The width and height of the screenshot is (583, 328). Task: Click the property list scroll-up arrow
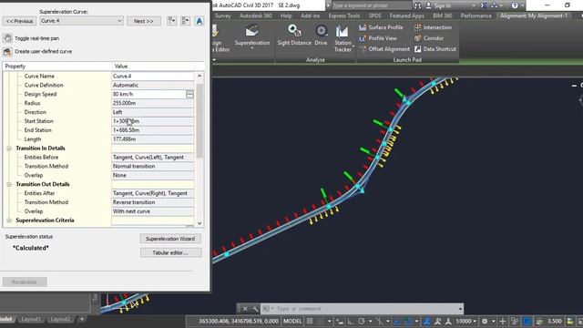point(199,76)
